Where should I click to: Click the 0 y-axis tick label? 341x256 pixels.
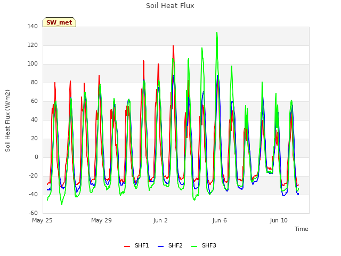click(36, 157)
